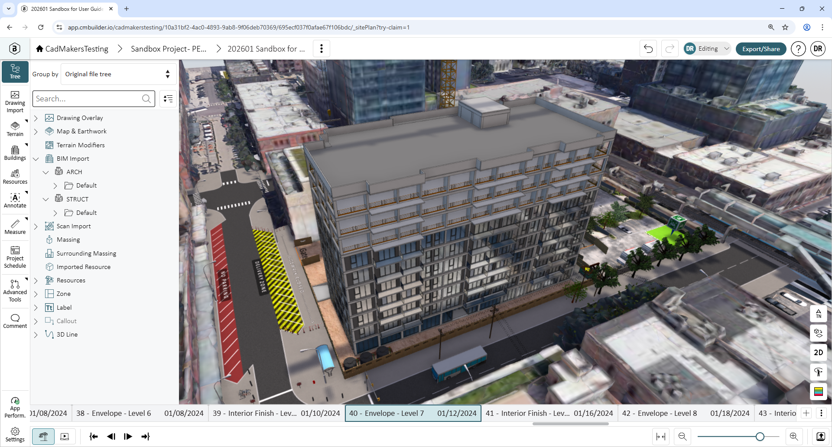Click the tree Search field
Image resolution: width=832 pixels, height=447 pixels.
94,99
